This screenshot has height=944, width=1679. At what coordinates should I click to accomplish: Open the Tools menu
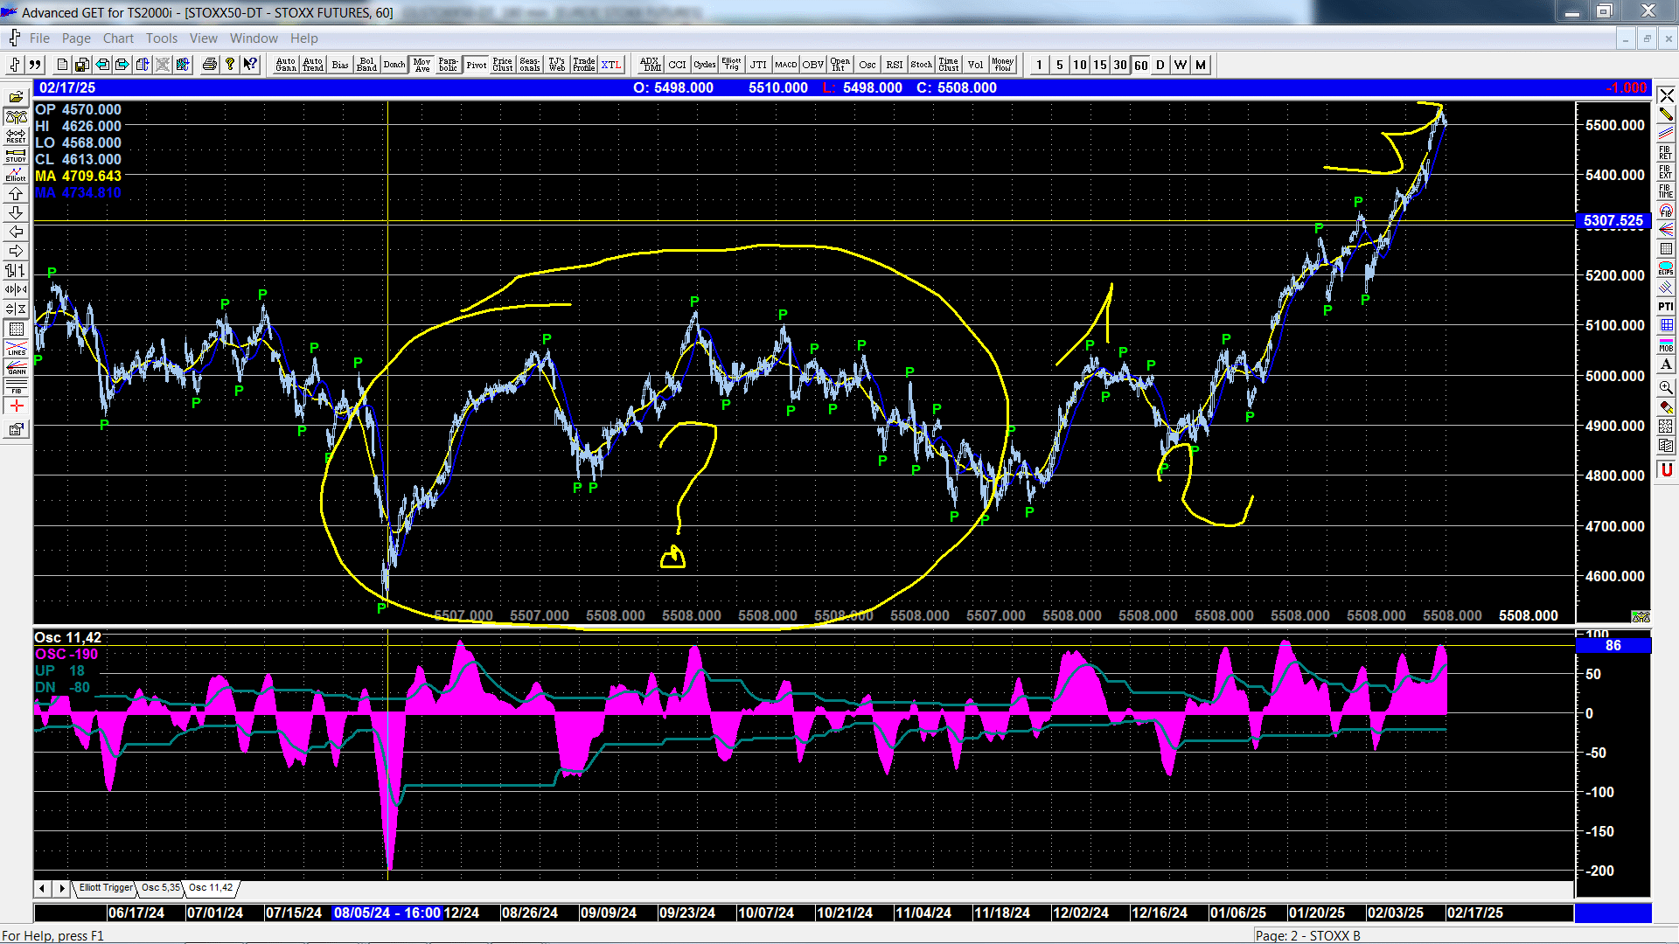(161, 38)
